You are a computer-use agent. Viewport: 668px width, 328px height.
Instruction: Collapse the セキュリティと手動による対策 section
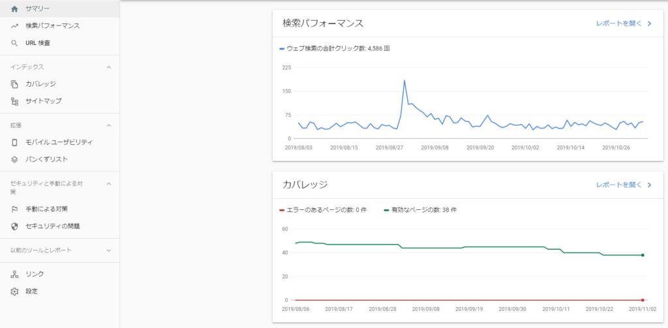tap(108, 184)
